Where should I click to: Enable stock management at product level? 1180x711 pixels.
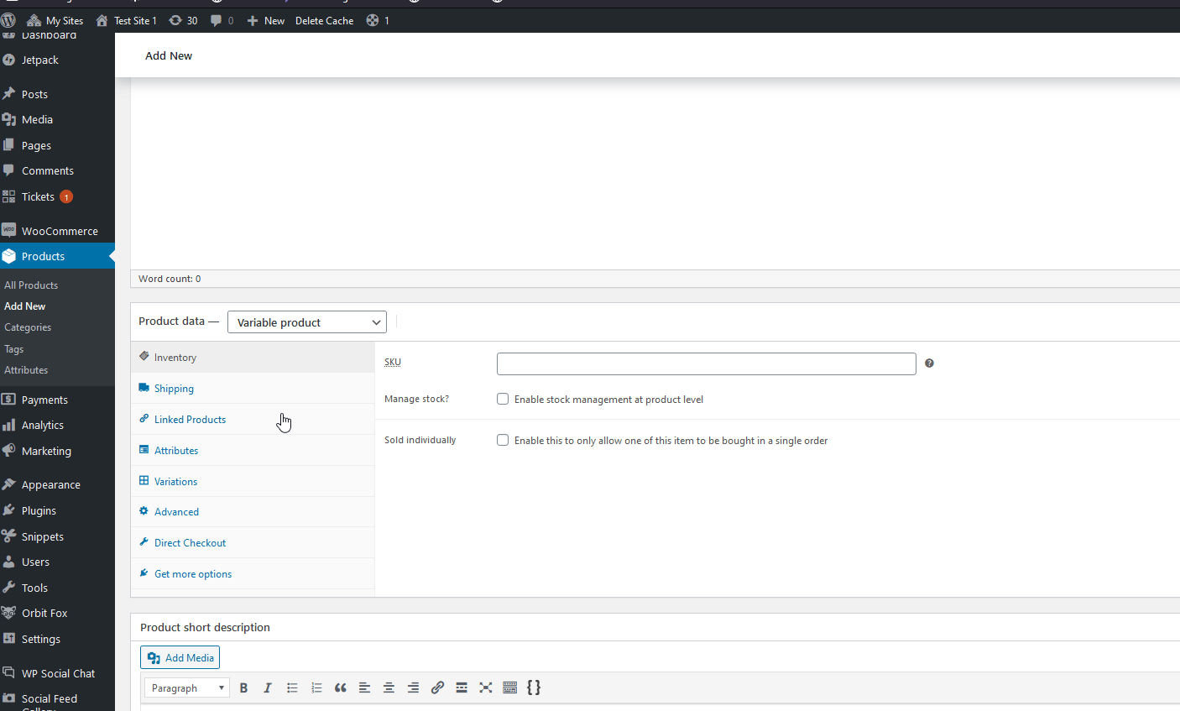(x=503, y=399)
